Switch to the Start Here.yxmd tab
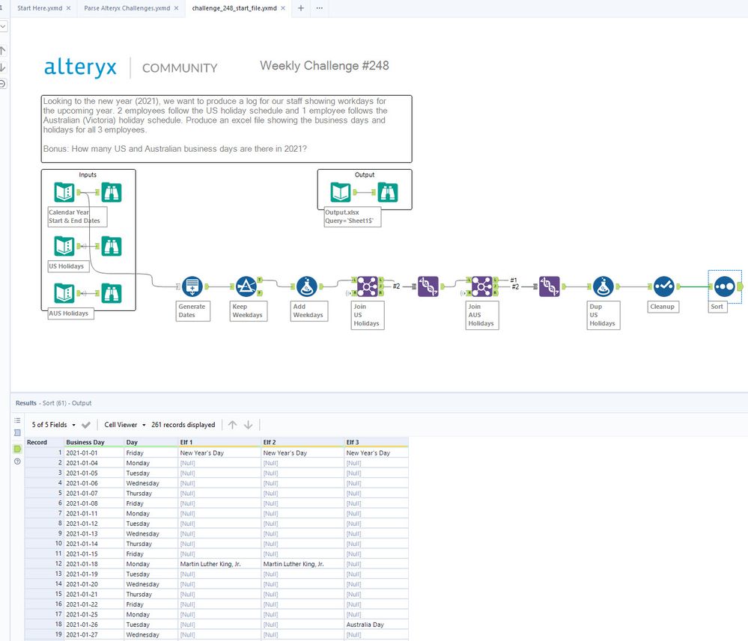The width and height of the screenshot is (748, 641). point(40,8)
